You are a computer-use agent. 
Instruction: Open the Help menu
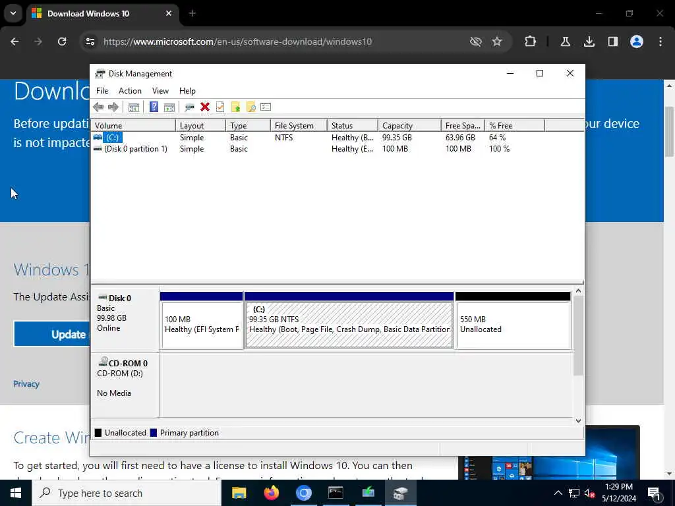tap(187, 91)
